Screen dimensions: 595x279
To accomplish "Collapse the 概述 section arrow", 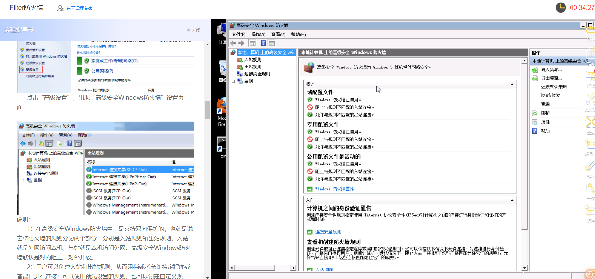I will point(512,84).
